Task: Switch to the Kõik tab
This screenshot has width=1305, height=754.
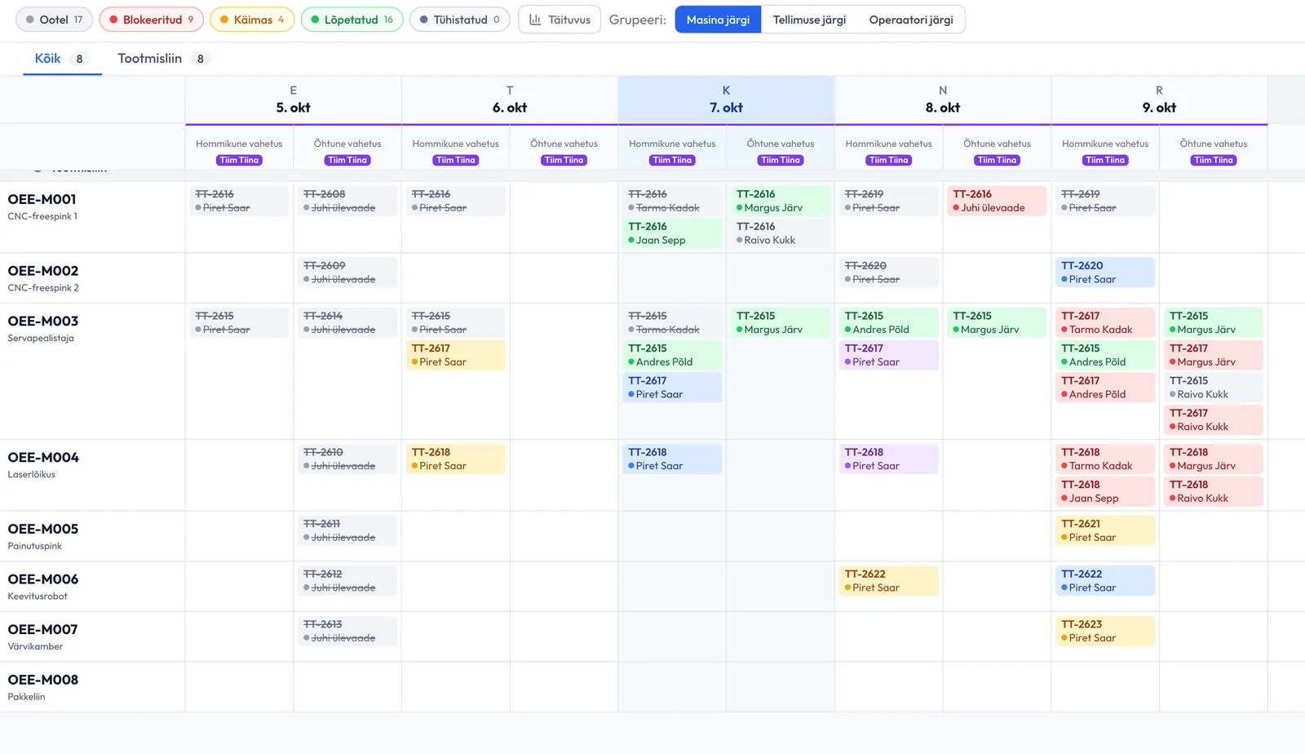Action: 62,59
